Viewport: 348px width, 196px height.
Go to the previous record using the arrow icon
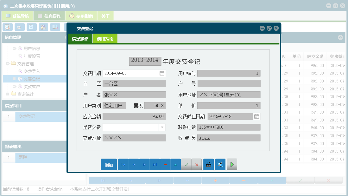pyautogui.click(x=134, y=164)
